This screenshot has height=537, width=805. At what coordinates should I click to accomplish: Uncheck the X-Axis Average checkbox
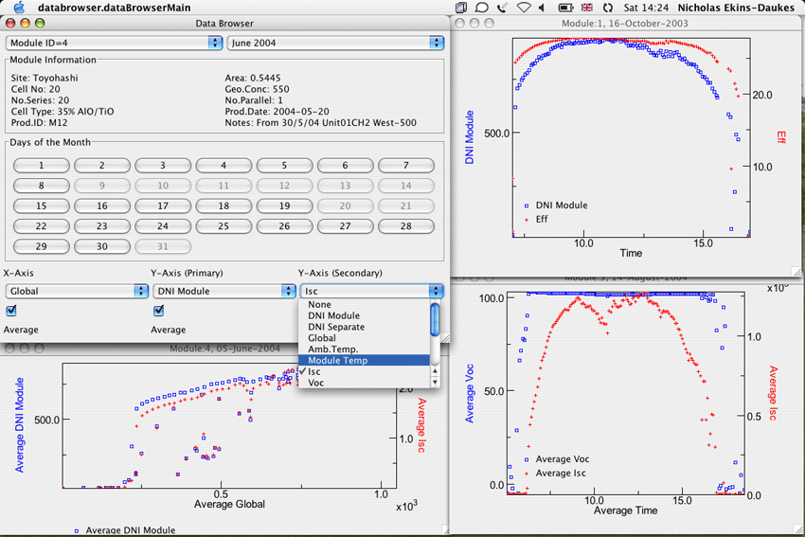[x=11, y=311]
